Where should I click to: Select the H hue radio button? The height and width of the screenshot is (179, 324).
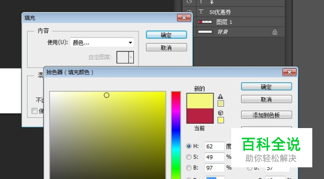[189, 146]
